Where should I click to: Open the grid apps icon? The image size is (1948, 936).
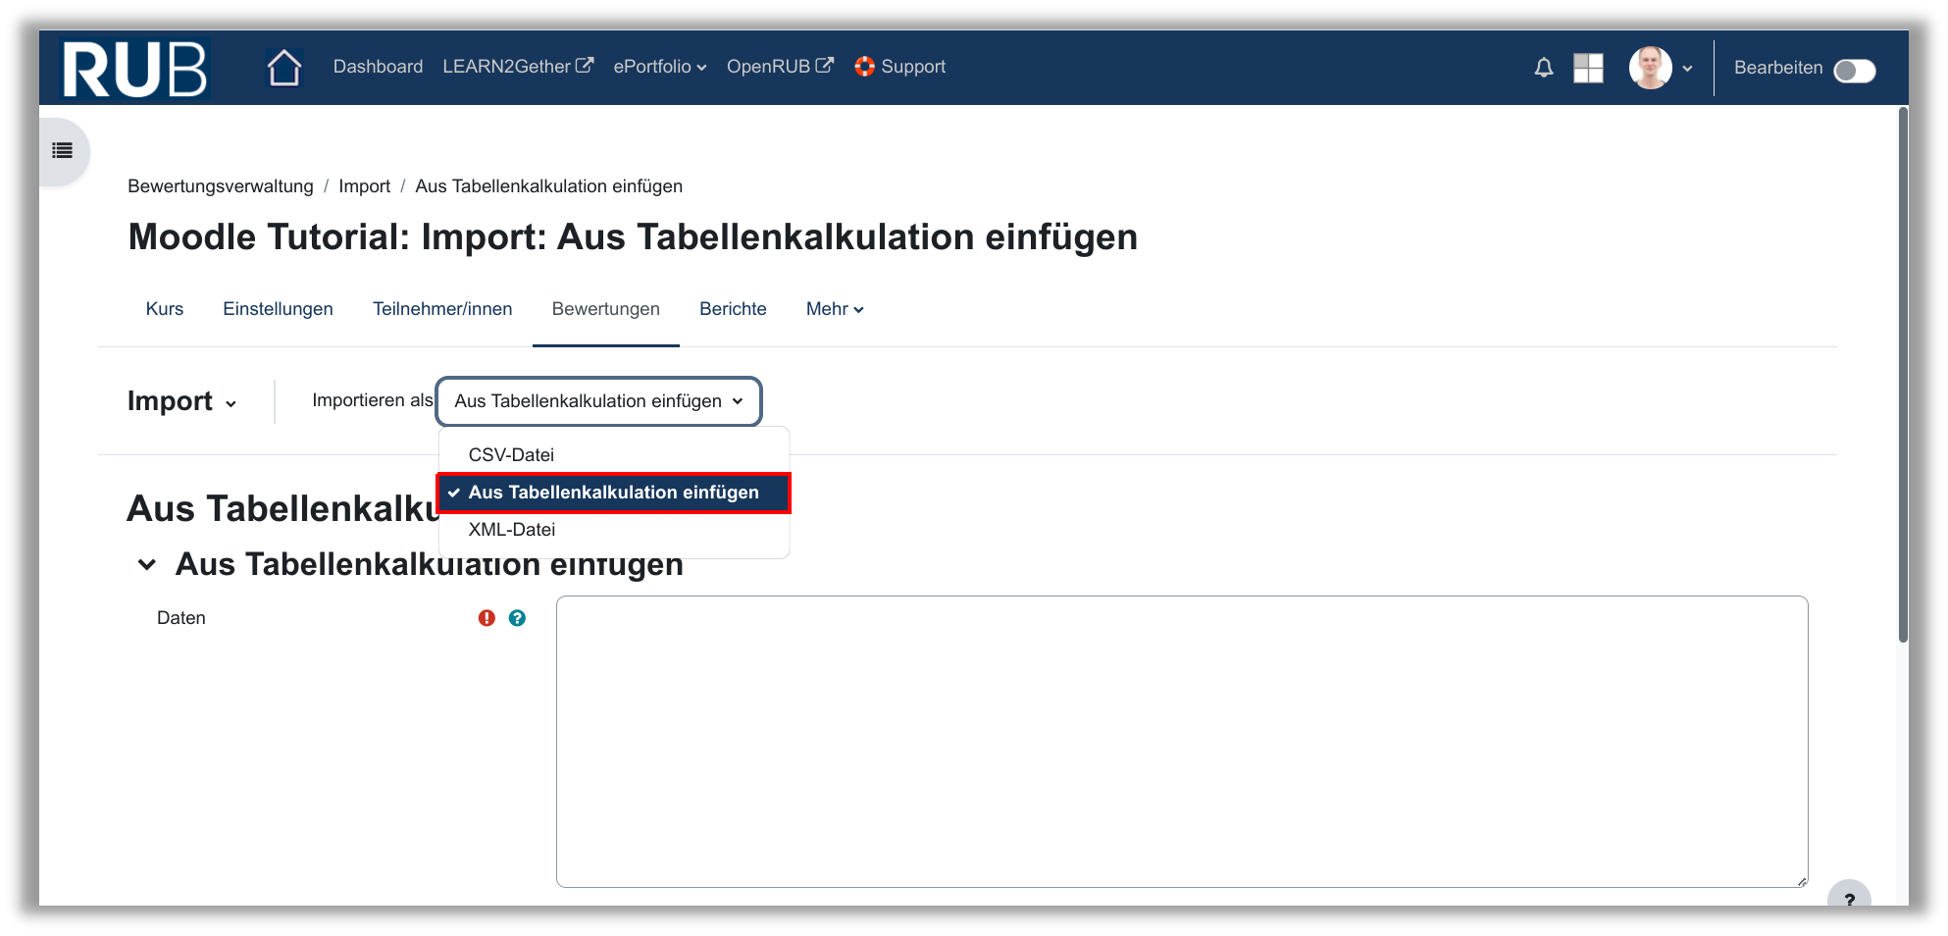[1587, 68]
